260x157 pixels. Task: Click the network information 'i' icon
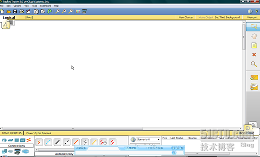coord(250,11)
